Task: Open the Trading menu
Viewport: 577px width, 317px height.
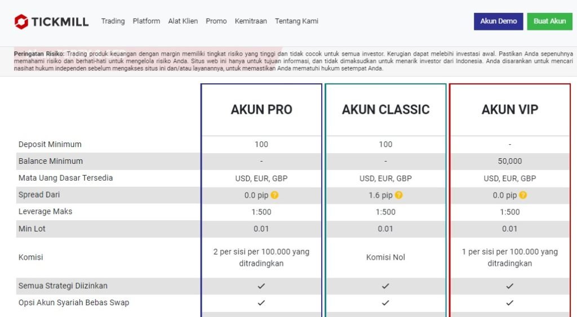Action: [113, 21]
